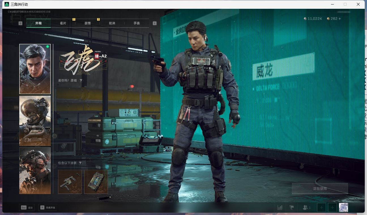367x215 pixels.
Task: Click the first empty squad slot plus
Action: 321,207
